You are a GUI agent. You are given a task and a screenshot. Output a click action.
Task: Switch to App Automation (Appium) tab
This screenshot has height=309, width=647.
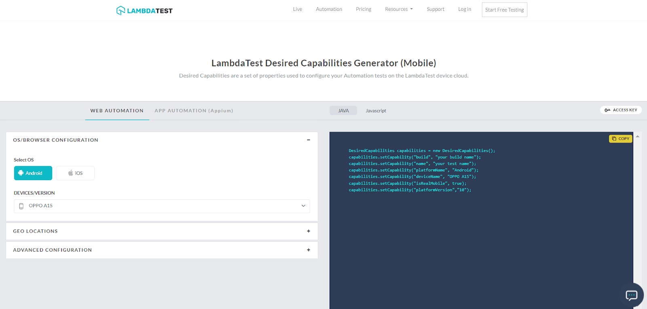(194, 111)
